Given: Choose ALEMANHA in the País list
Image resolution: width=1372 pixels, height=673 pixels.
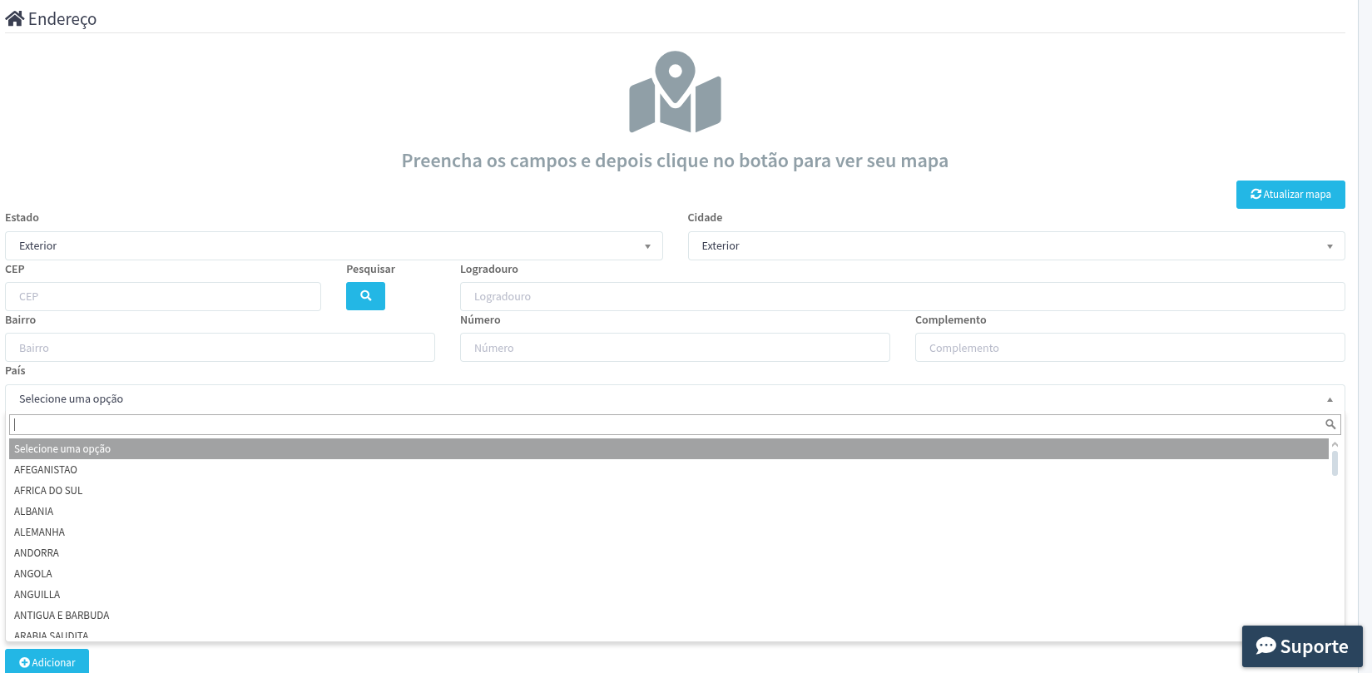Looking at the screenshot, I should click(x=39, y=532).
